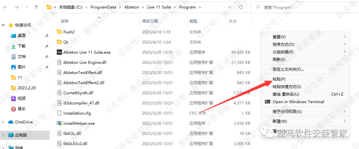Screen dimensions: 359x149
Task: Sort by 类型 column header
Action: 193,21
